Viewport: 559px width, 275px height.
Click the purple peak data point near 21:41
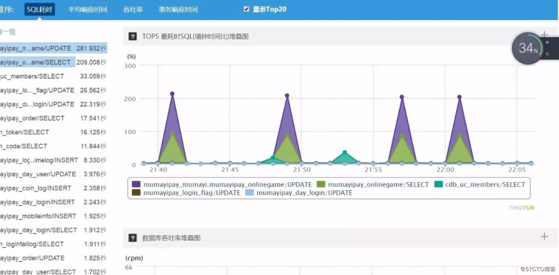tap(172, 94)
